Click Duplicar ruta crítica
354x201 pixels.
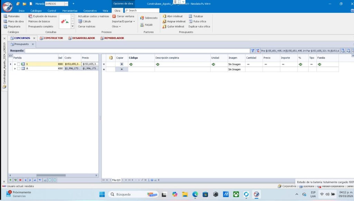[199, 27]
